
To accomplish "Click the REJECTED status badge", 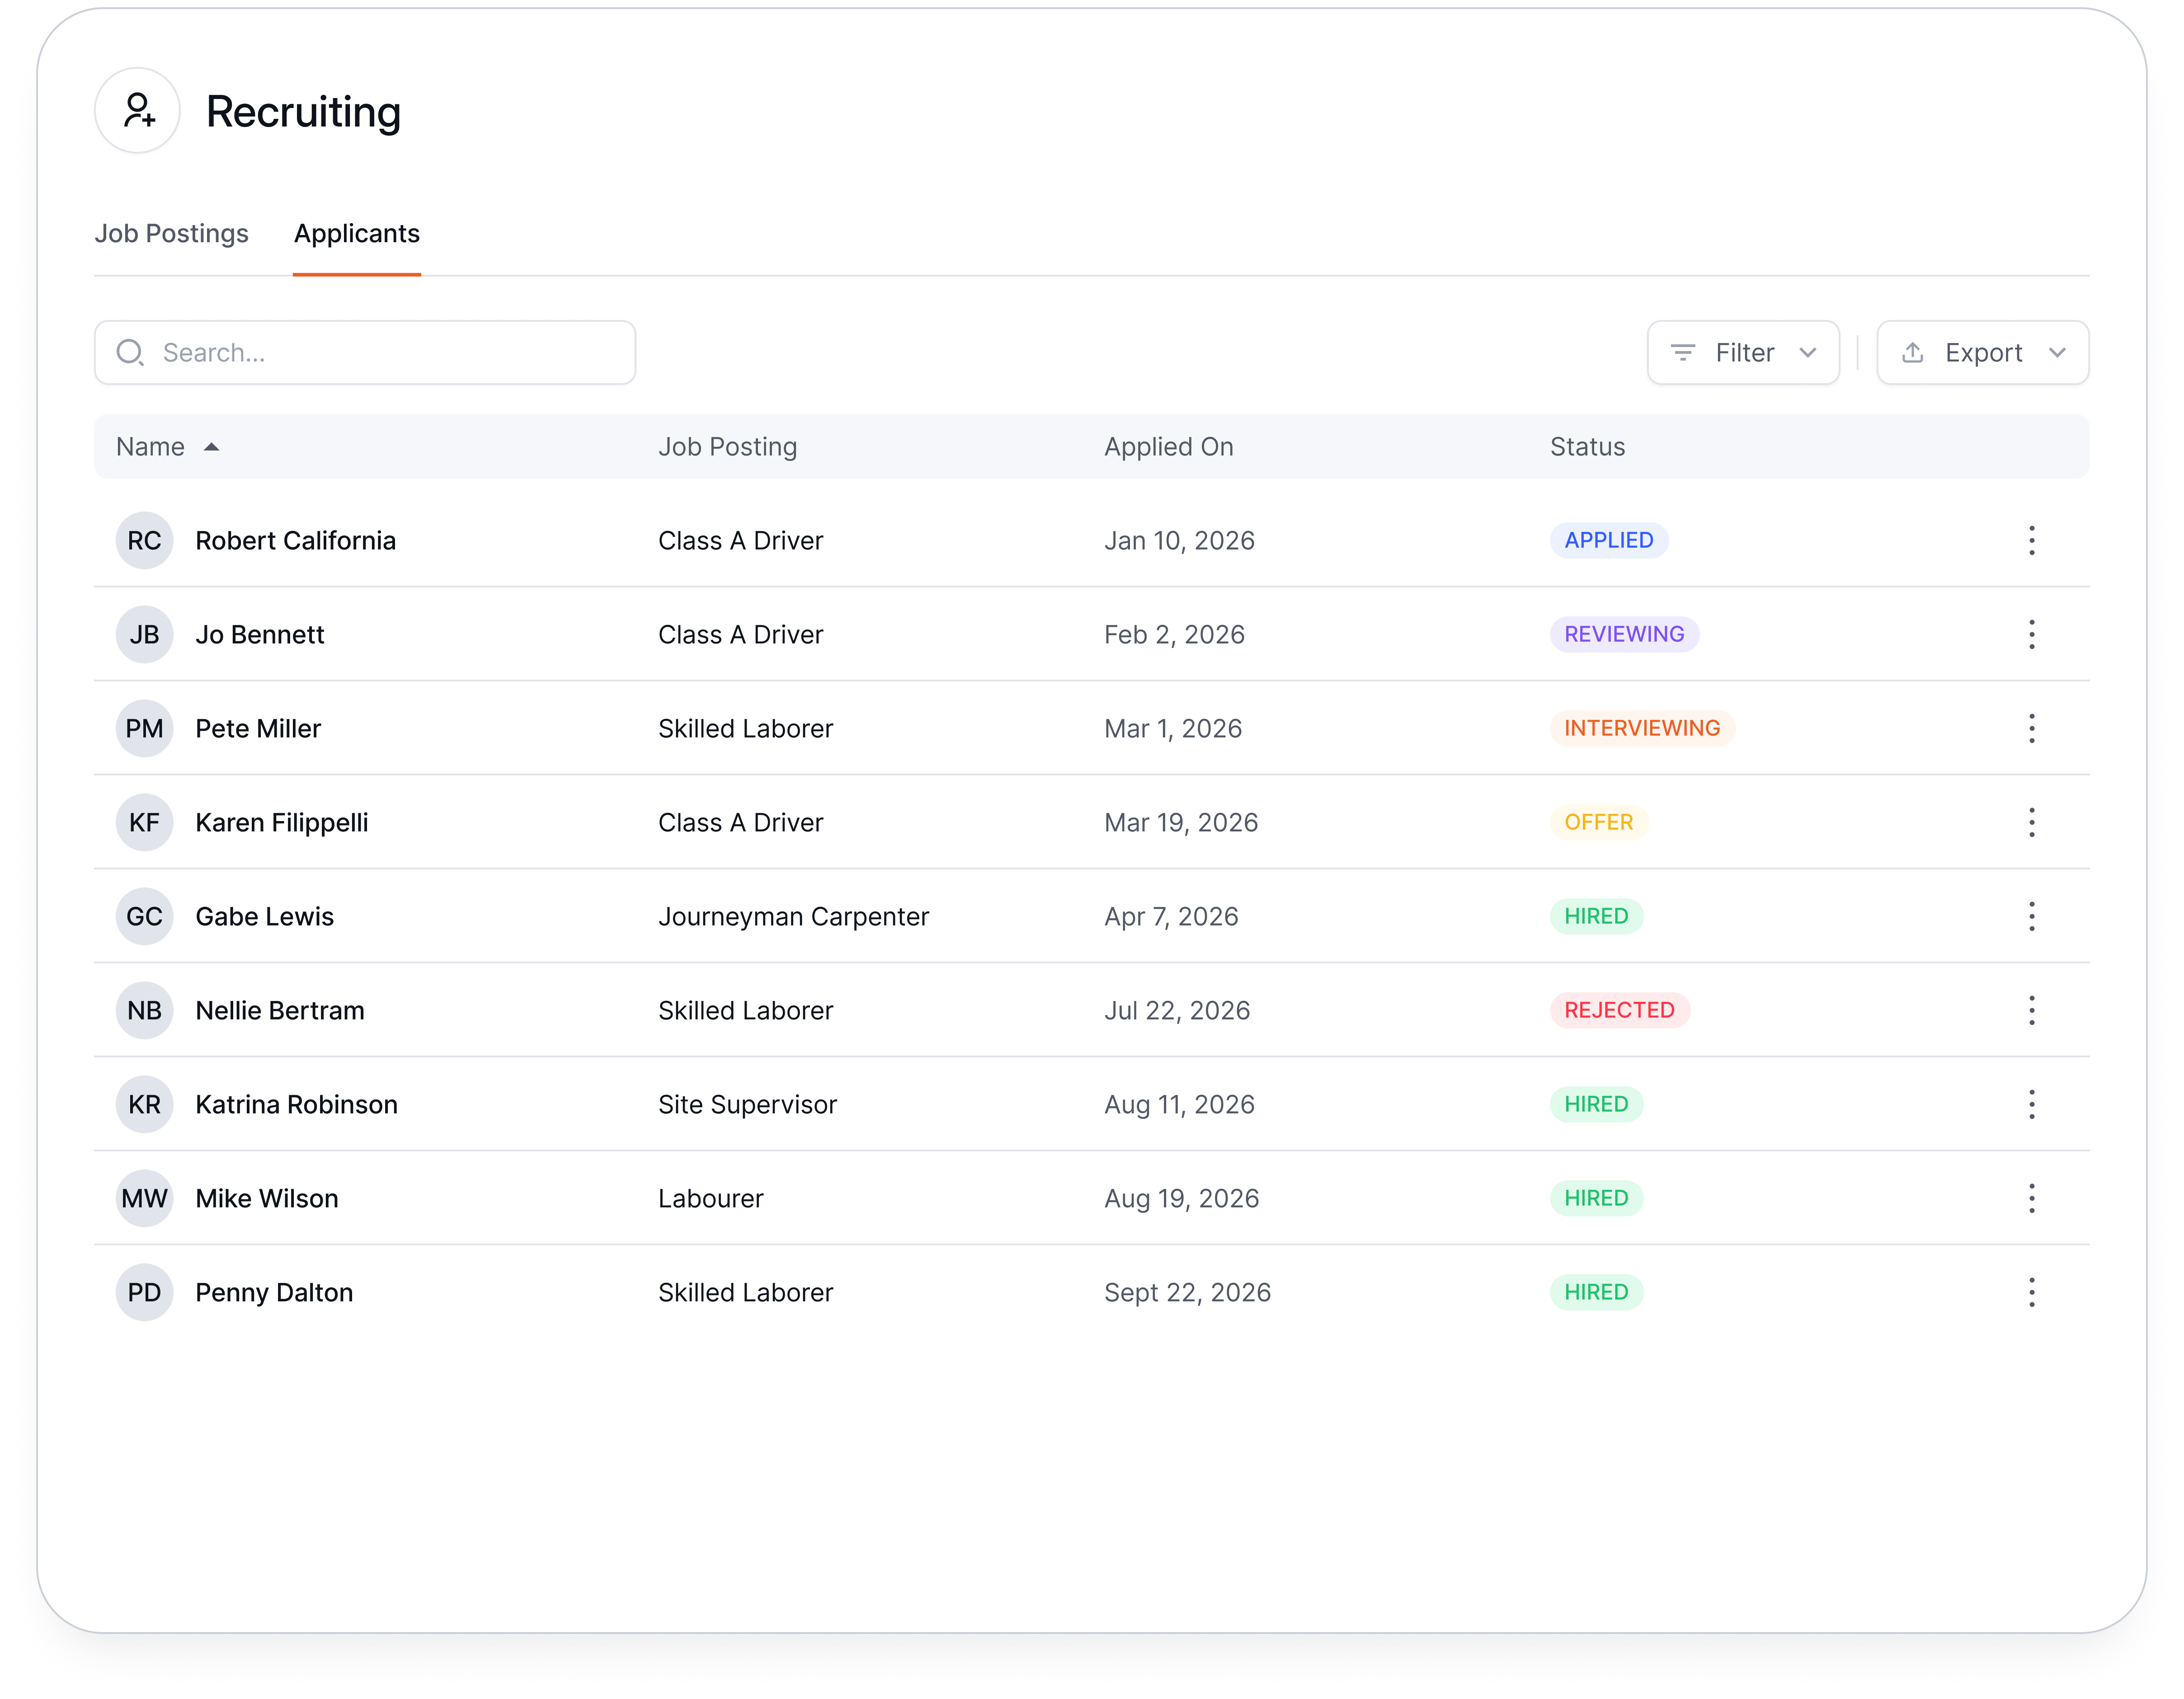I will (1619, 1010).
